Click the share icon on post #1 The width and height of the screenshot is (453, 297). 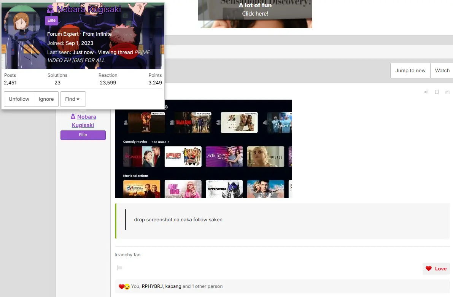(426, 92)
